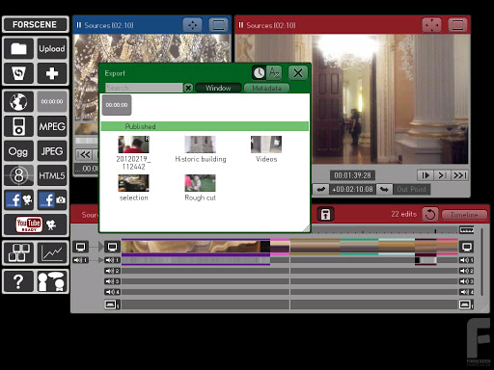Mute audio track 2 speaker toggle
494x370 pixels.
[x=112, y=271]
